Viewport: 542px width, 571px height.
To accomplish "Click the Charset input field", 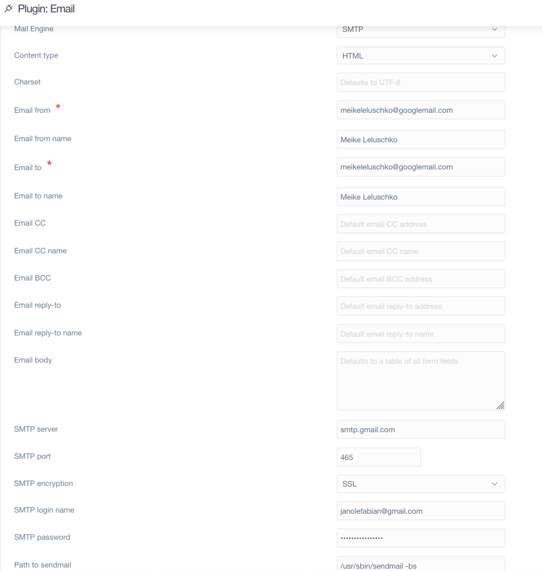I will 421,82.
